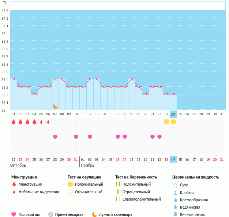The width and height of the screenshot is (229, 217).
Task: Click the Половой акт legend heart icon
Action: pyautogui.click(x=14, y=214)
